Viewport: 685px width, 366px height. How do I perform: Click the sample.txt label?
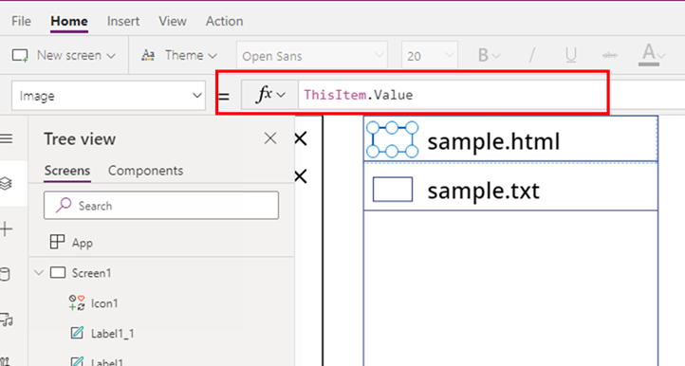click(x=483, y=191)
